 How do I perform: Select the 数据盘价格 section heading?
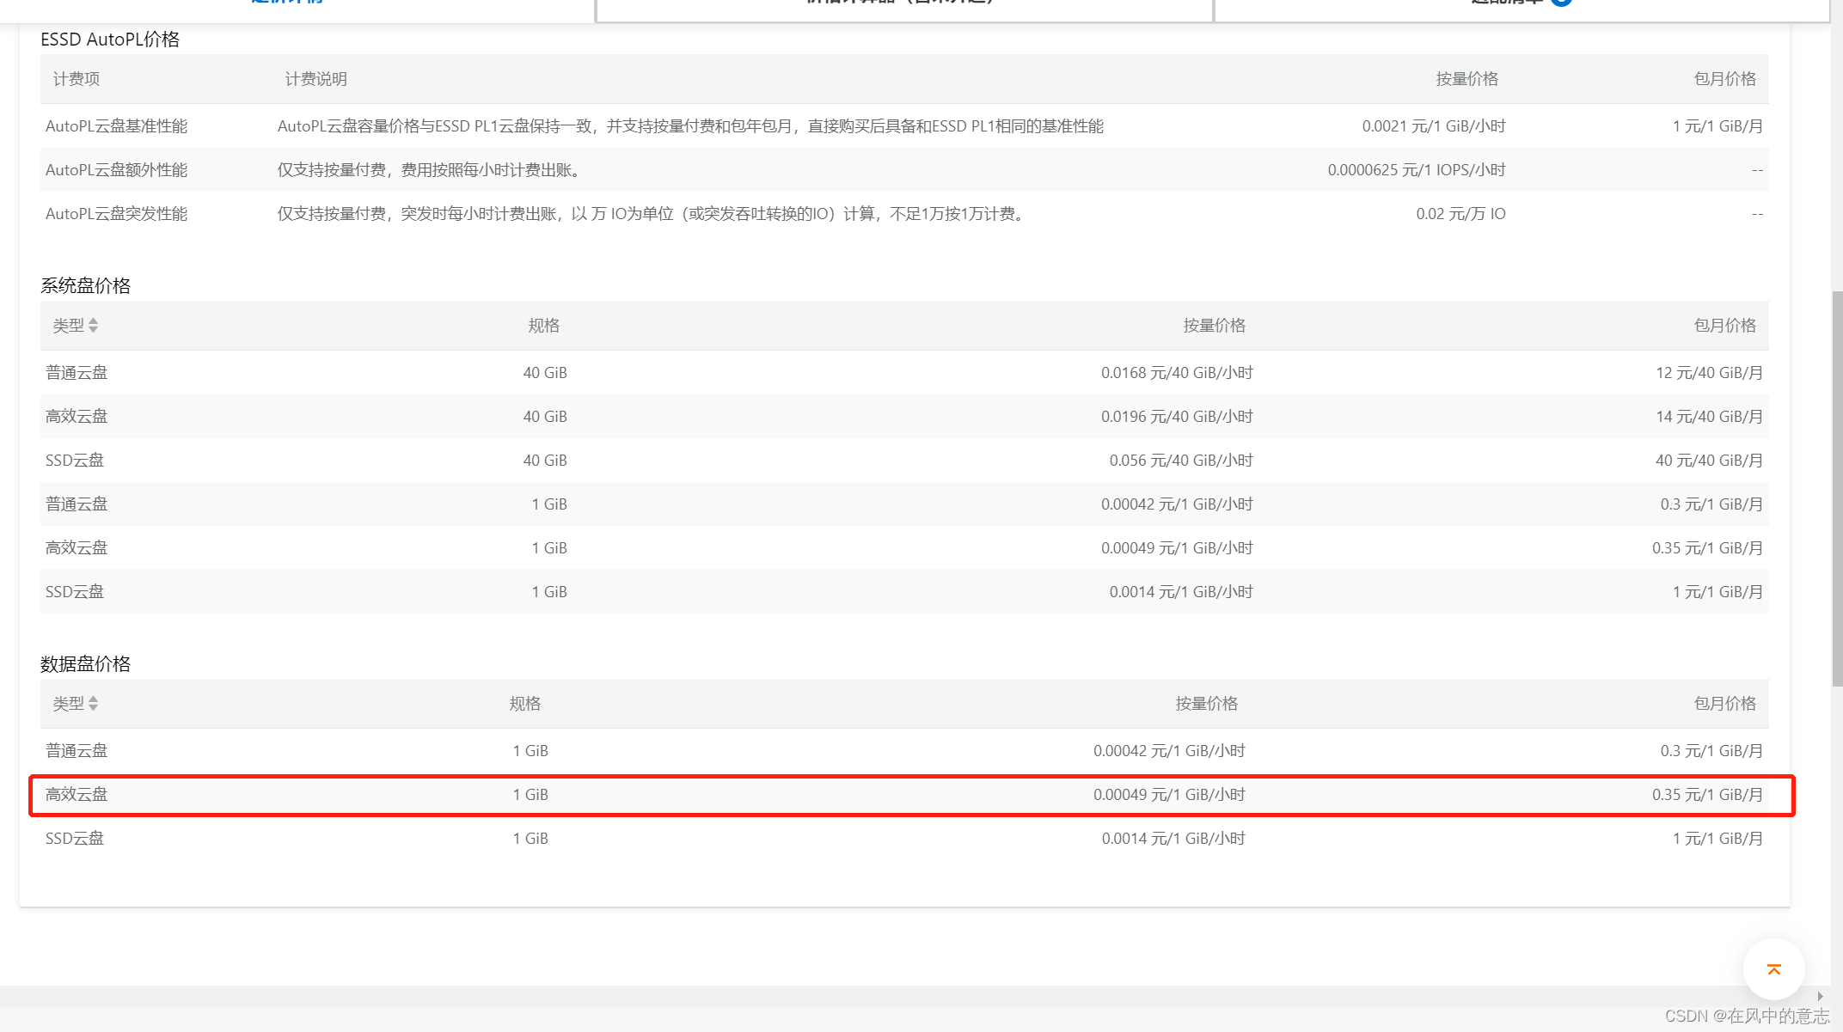click(85, 664)
